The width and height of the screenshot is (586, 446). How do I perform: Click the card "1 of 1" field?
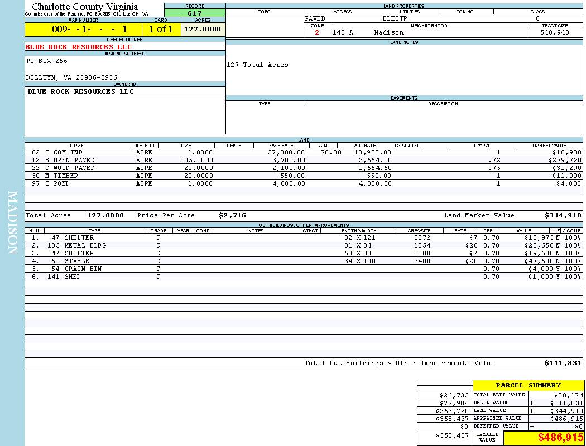tap(161, 30)
